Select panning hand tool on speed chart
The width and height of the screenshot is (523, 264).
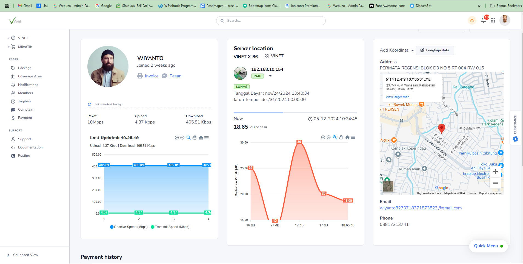click(195, 138)
